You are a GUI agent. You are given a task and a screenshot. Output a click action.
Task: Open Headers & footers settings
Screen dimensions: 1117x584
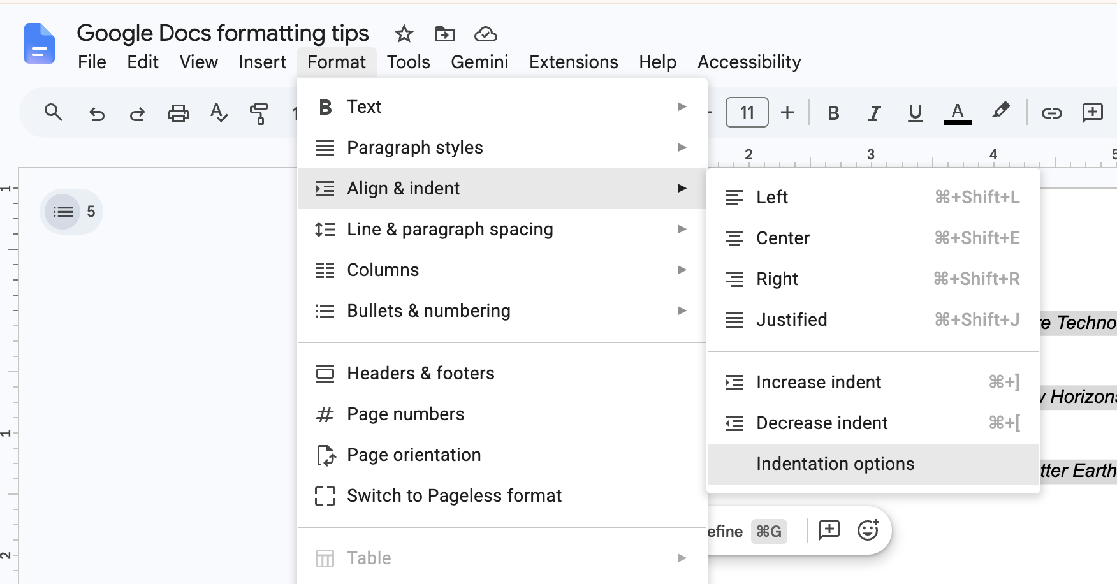pyautogui.click(x=502, y=374)
